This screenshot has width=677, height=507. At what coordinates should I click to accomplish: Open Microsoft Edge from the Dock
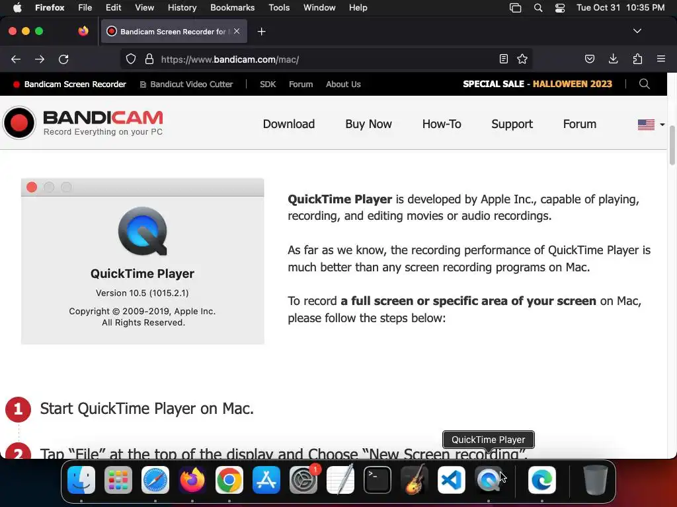pyautogui.click(x=542, y=480)
